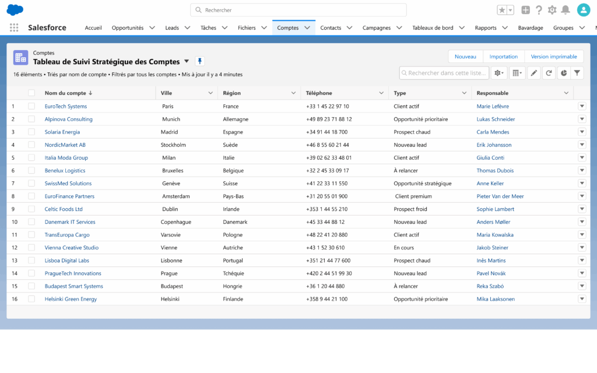Open row actions for Celtic Foods Ltd
This screenshot has height=373, width=597.
pos(582,209)
